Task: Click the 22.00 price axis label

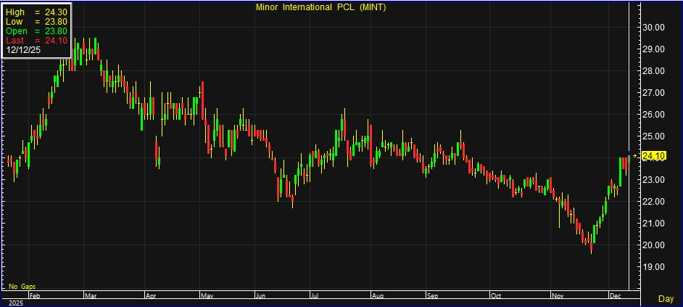Action: click(x=655, y=201)
